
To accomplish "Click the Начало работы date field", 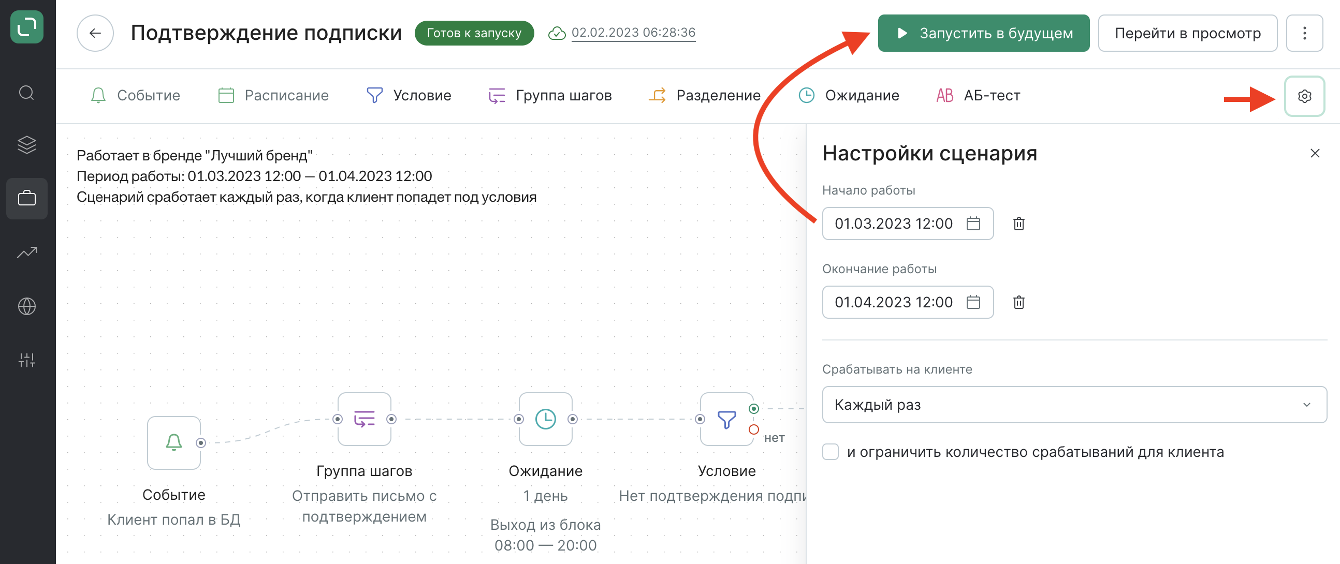I will tap(907, 224).
